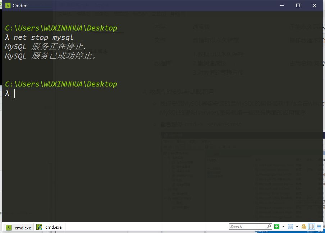Click the Cmder lambda icon in title bar
The height and width of the screenshot is (233, 325).
pyautogui.click(x=8, y=6)
